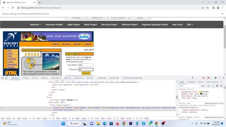Open the Computed tab in the styles pane
226x127 pixels.
coord(191,82)
